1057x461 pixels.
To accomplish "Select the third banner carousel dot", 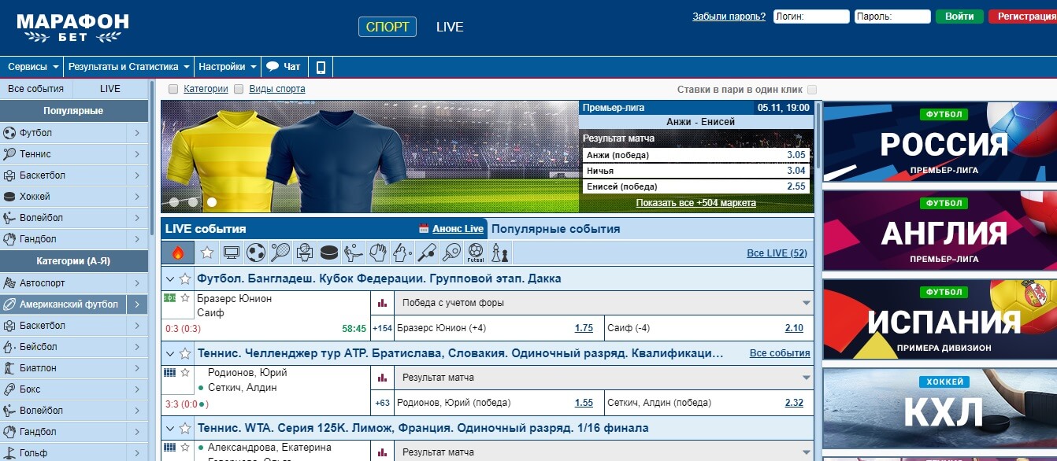I will point(212,202).
